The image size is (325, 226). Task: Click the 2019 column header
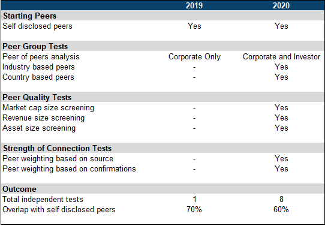click(194, 5)
